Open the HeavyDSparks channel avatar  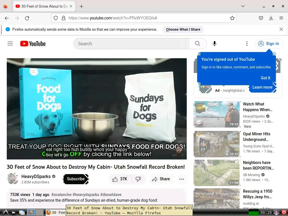coord(13,179)
